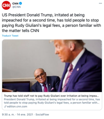Image resolution: width=104 pixels, height=119 pixels.
Task: Click Giuliani's face in the photo
Action: tap(40, 75)
